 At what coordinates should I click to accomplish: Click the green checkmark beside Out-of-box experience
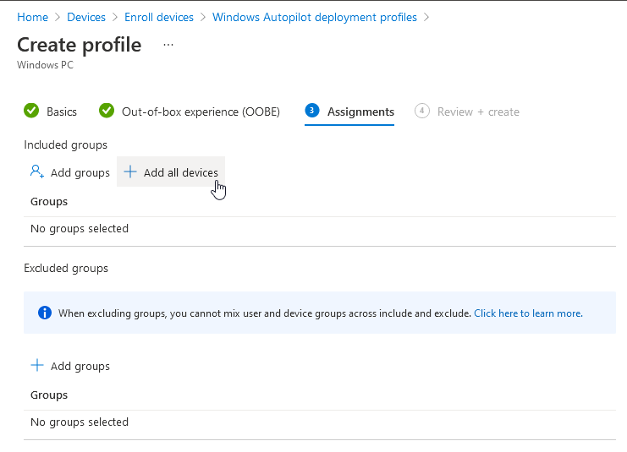click(x=107, y=111)
